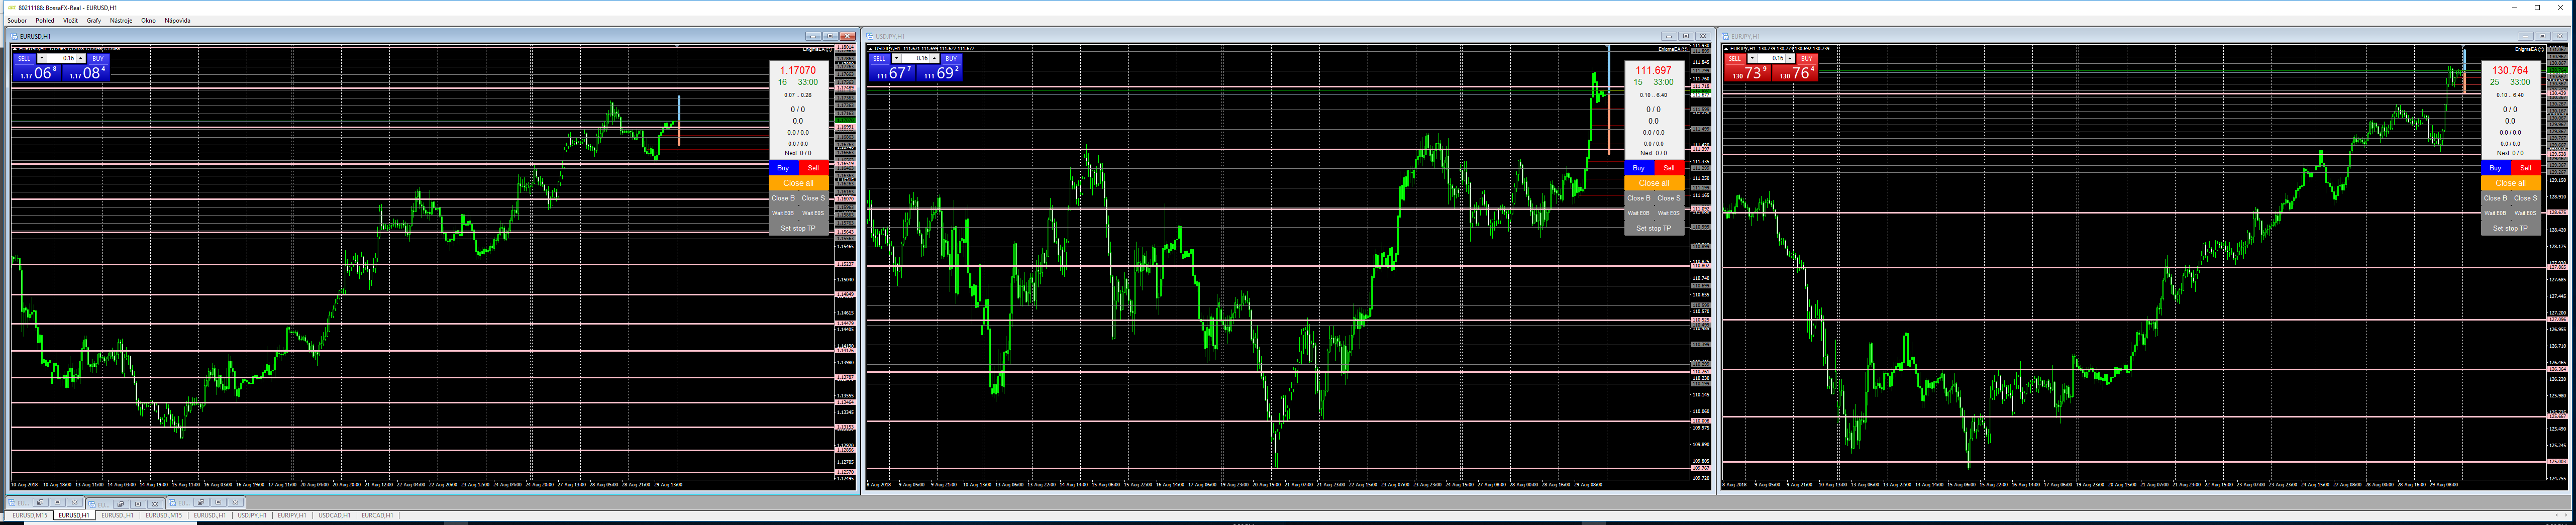Click Close all in USDJPY EnigmaEA panel

click(x=1654, y=183)
